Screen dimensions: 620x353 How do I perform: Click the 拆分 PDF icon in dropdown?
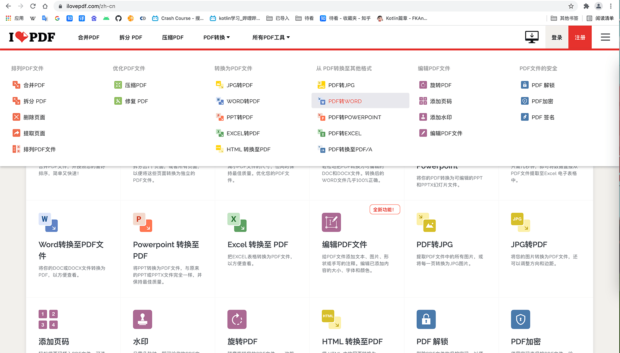tap(16, 101)
